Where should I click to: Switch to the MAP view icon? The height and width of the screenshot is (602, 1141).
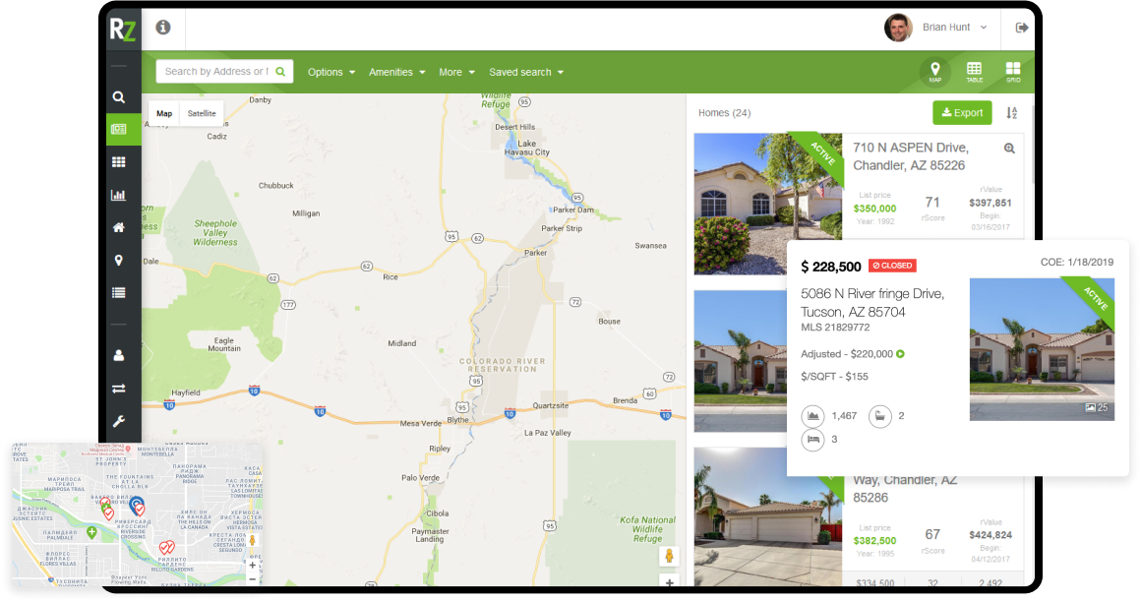935,72
